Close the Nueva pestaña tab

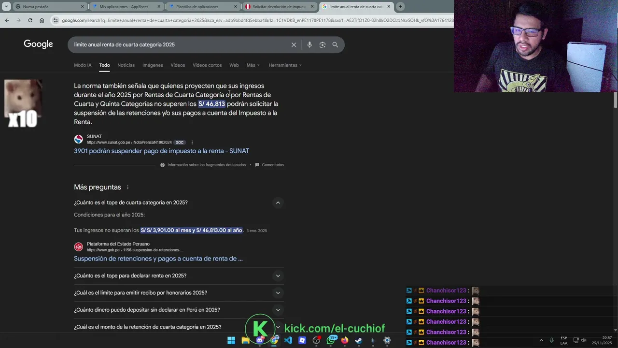tap(82, 7)
